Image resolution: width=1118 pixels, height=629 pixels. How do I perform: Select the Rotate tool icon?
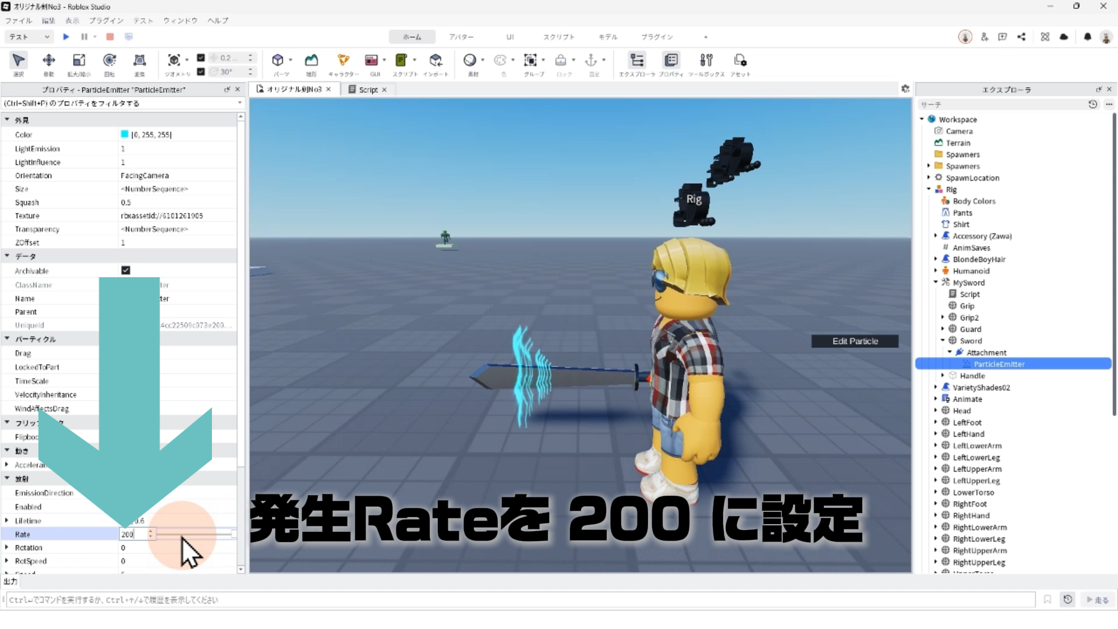(x=109, y=61)
